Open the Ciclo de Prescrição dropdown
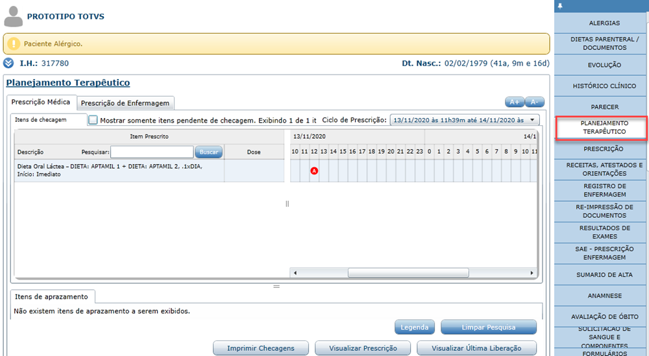Screen dimensions: 649x356 pyautogui.click(x=465, y=120)
